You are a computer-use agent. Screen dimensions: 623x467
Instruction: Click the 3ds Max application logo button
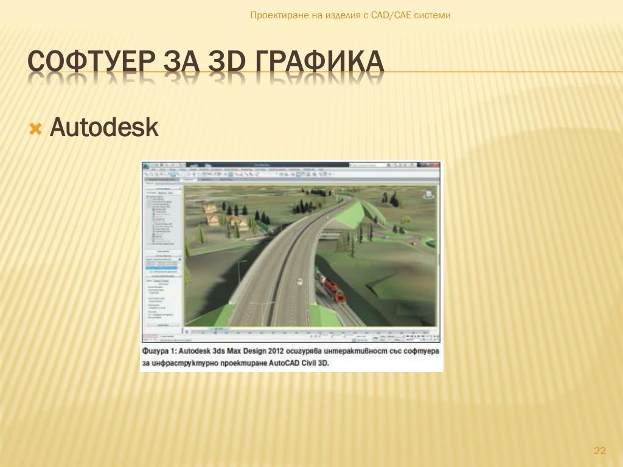pyautogui.click(x=146, y=165)
